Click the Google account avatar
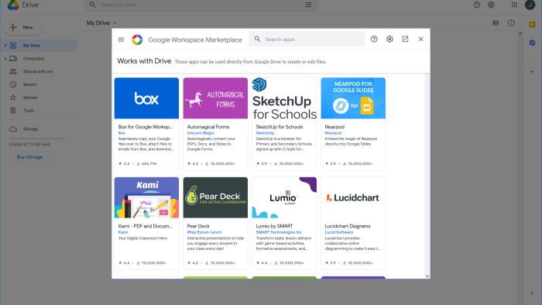Viewport: 542px width, 305px height. (x=530, y=5)
